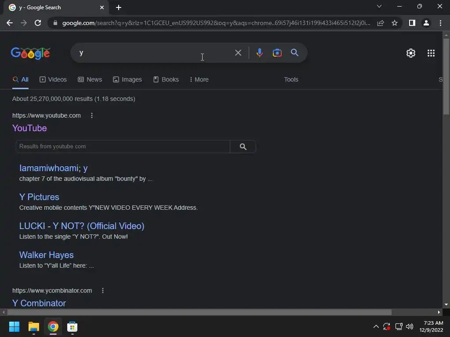The image size is (450, 337).
Task: Switch to Books results tab
Action: [166, 79]
